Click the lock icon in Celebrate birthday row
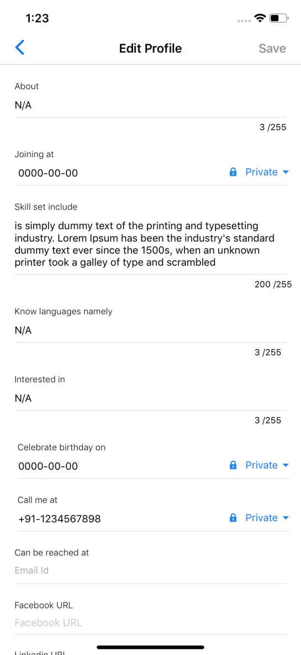This screenshot has height=655, width=301. (233, 465)
